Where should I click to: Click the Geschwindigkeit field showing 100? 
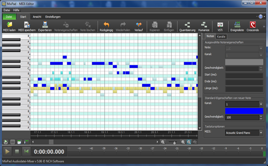tap(242, 118)
